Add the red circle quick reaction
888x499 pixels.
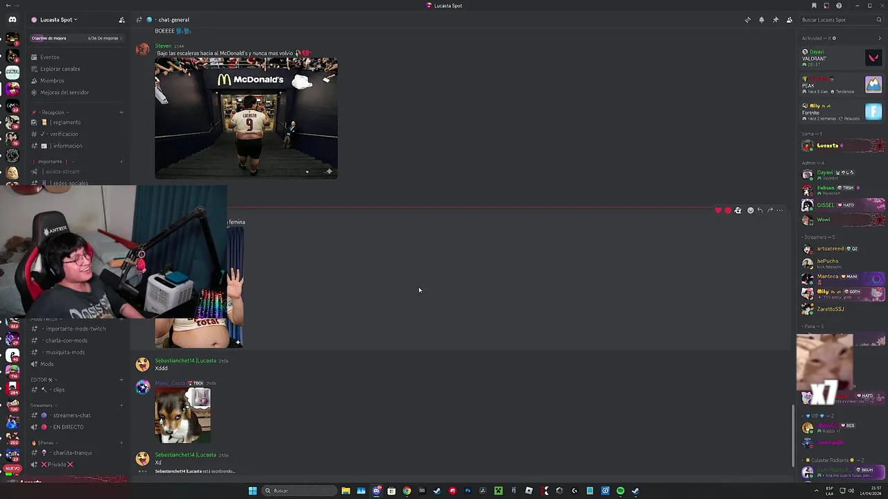pos(728,210)
